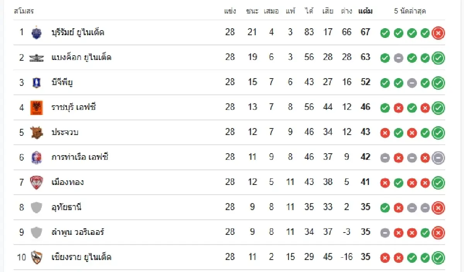
Task: Click the grey draw icon in the บีจีพียู row
Action: pos(412,83)
